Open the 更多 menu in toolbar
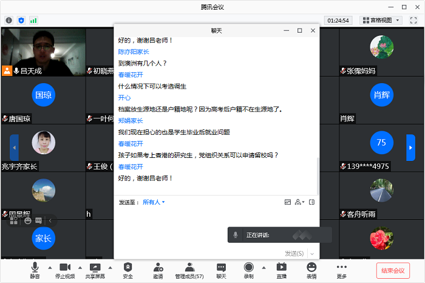The height and width of the screenshot is (283, 425). pyautogui.click(x=342, y=270)
